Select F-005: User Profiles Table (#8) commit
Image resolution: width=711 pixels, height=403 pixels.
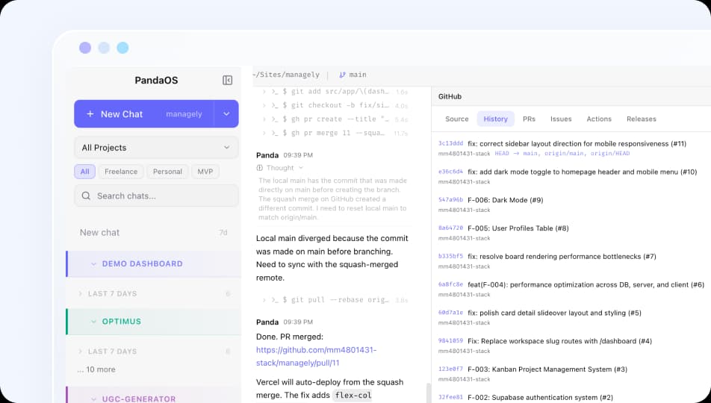518,228
